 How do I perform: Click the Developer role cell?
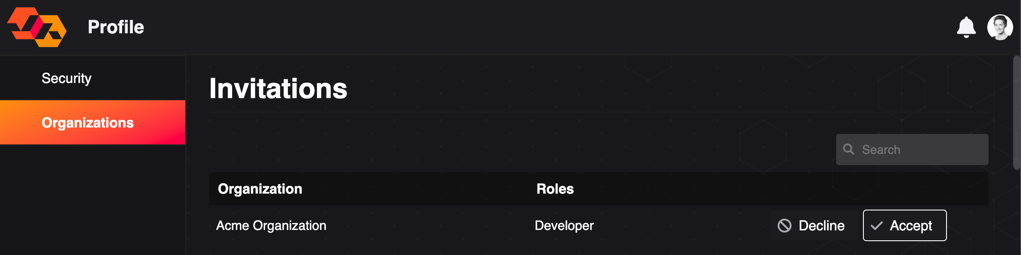point(564,226)
